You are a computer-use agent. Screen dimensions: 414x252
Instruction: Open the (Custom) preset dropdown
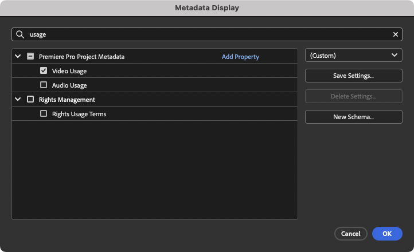coord(354,55)
